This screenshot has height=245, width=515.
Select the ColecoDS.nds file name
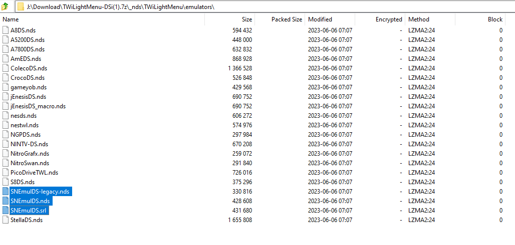click(x=29, y=68)
